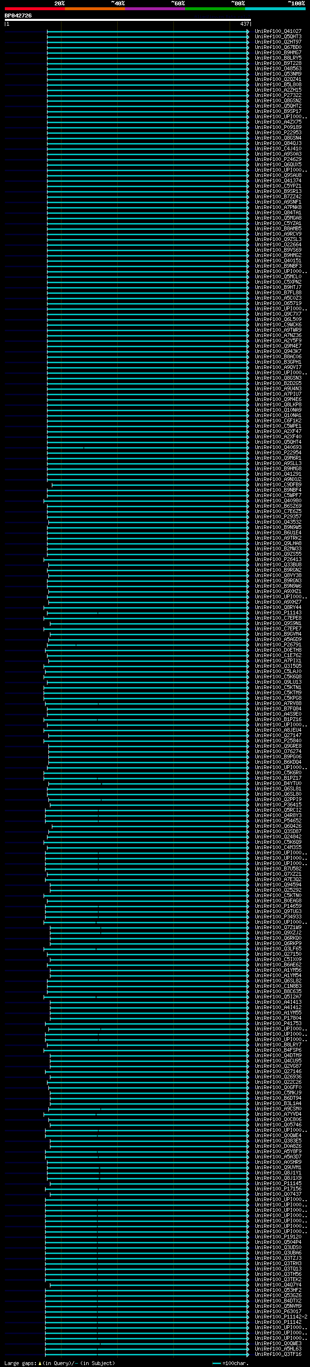Select hit UniRef100_Q67BD0
This screenshot has width=310, height=1367.
coord(278,47)
